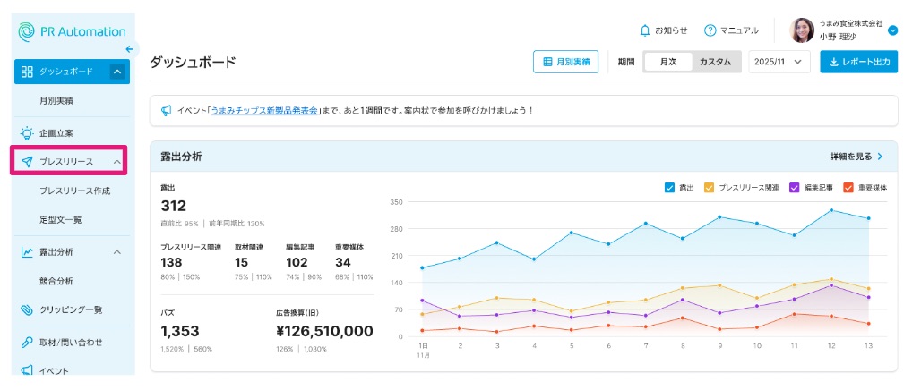Open the うまみチップス新製品発表会 event link
The image size is (921, 390).
[x=264, y=111]
